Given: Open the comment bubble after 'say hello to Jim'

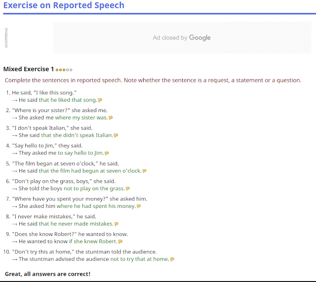Looking at the screenshot, I should [x=107, y=153].
